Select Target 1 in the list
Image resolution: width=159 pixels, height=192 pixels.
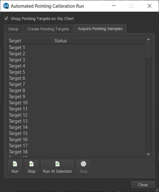click(x=77, y=48)
